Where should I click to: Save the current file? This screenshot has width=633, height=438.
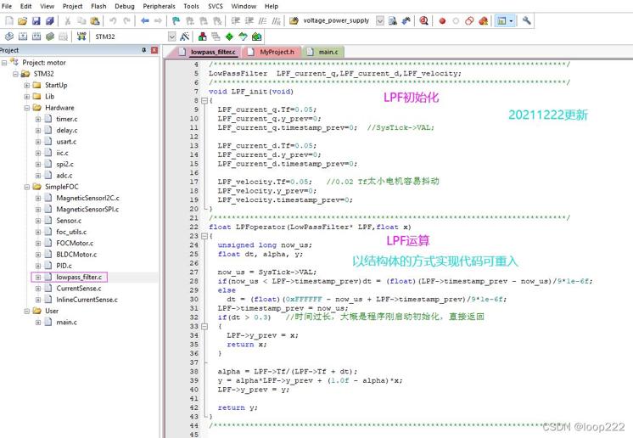click(x=36, y=21)
